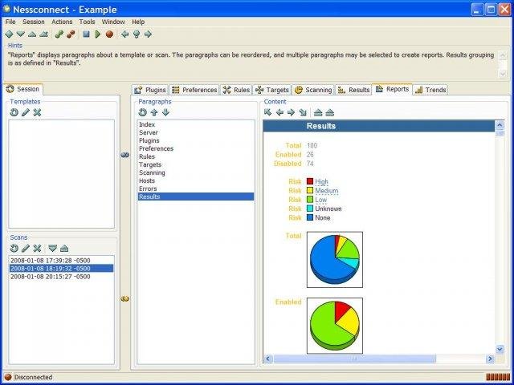
Task: Switch to the Trends tab
Action: pyautogui.click(x=430, y=90)
